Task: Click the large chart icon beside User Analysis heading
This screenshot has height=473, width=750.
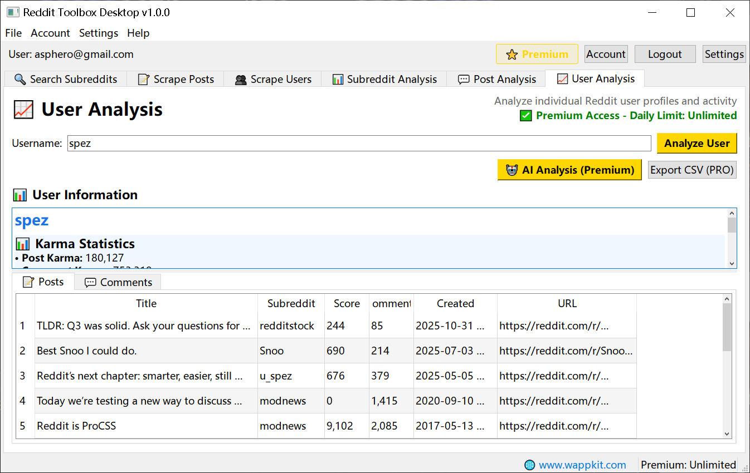Action: (x=23, y=110)
